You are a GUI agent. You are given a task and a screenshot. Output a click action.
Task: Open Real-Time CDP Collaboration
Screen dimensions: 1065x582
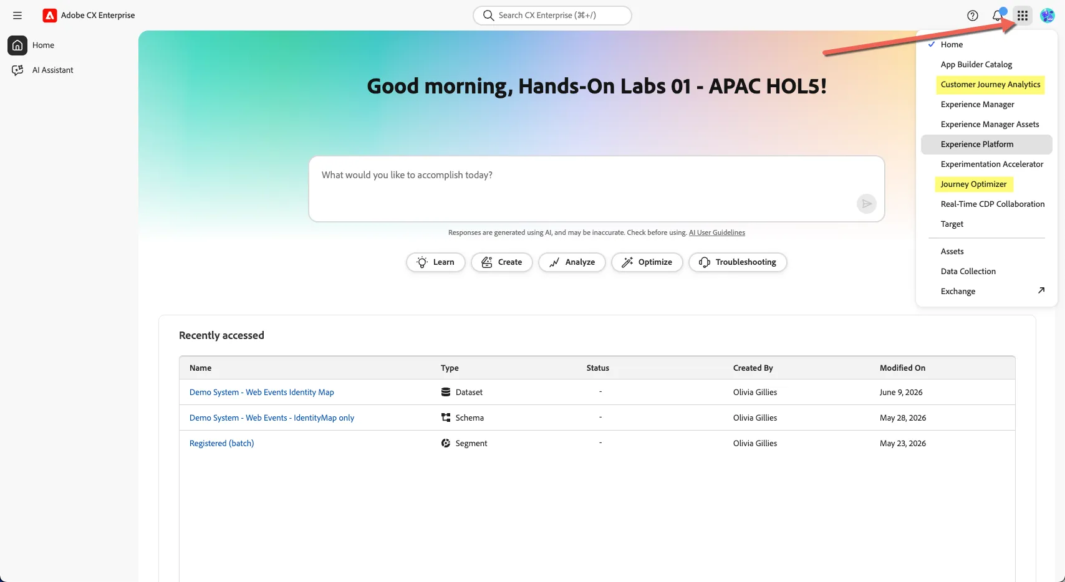point(986,204)
